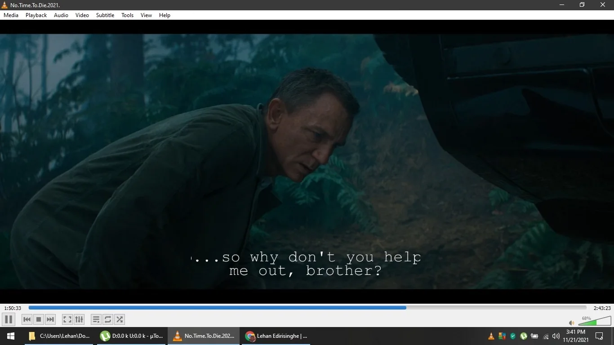614x345 pixels.
Task: Open the Playback menu
Action: (x=36, y=15)
